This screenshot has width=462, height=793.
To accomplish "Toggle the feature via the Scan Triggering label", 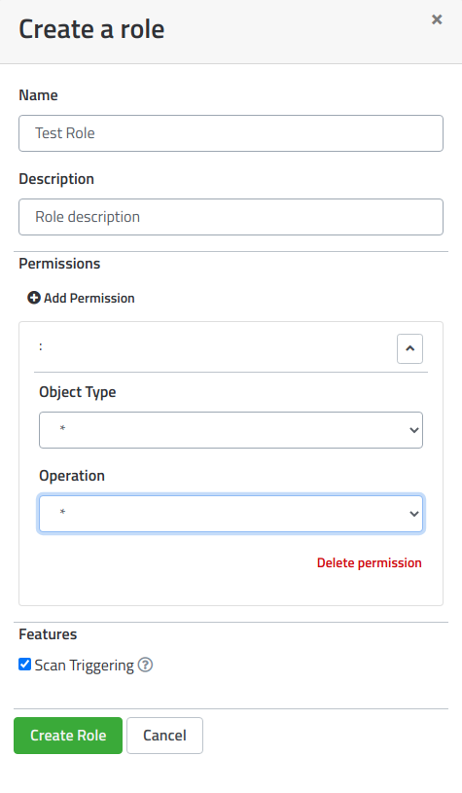I will pyautogui.click(x=84, y=665).
